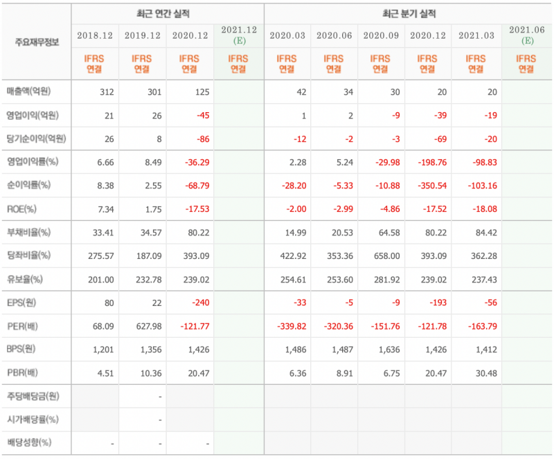Click the 2020.03 quarter column header

click(x=287, y=36)
